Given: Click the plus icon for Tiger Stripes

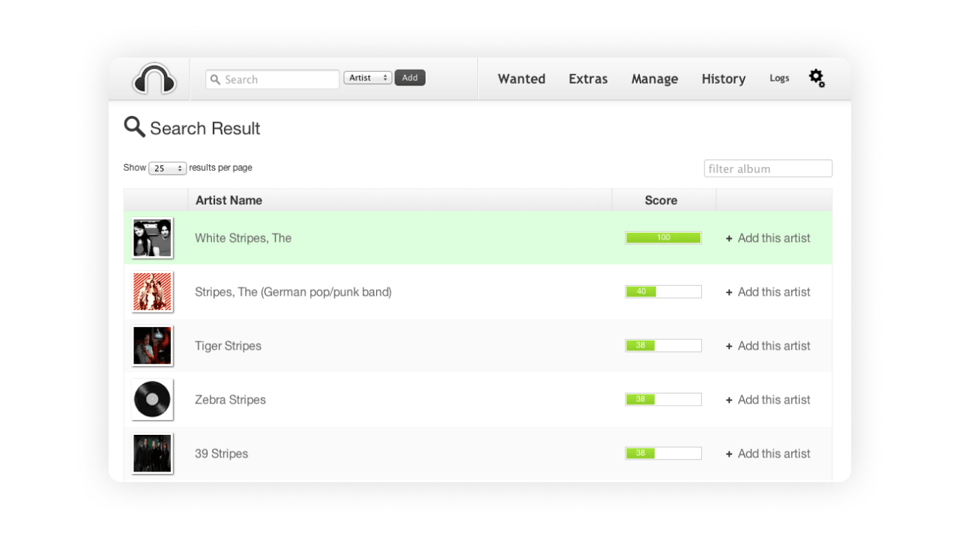Looking at the screenshot, I should 729,346.
